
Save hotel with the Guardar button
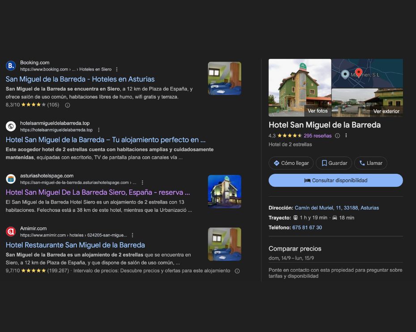pyautogui.click(x=334, y=163)
